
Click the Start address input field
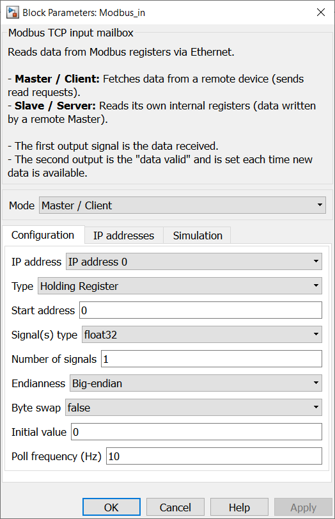click(200, 310)
